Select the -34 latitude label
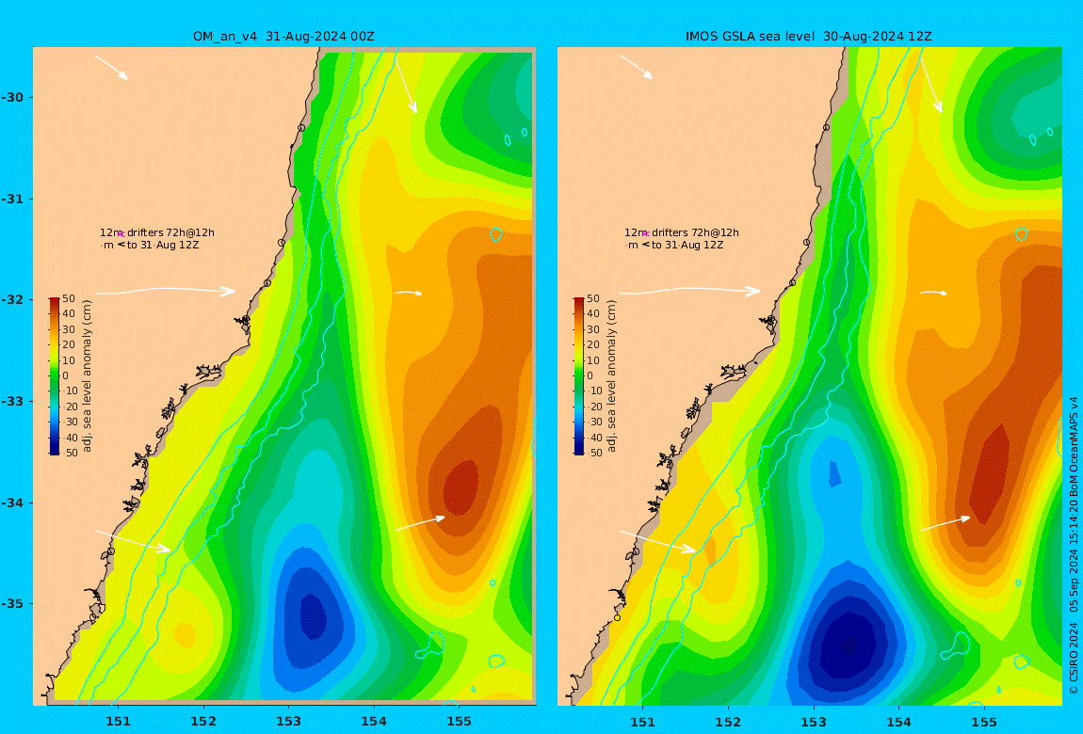 11,503
